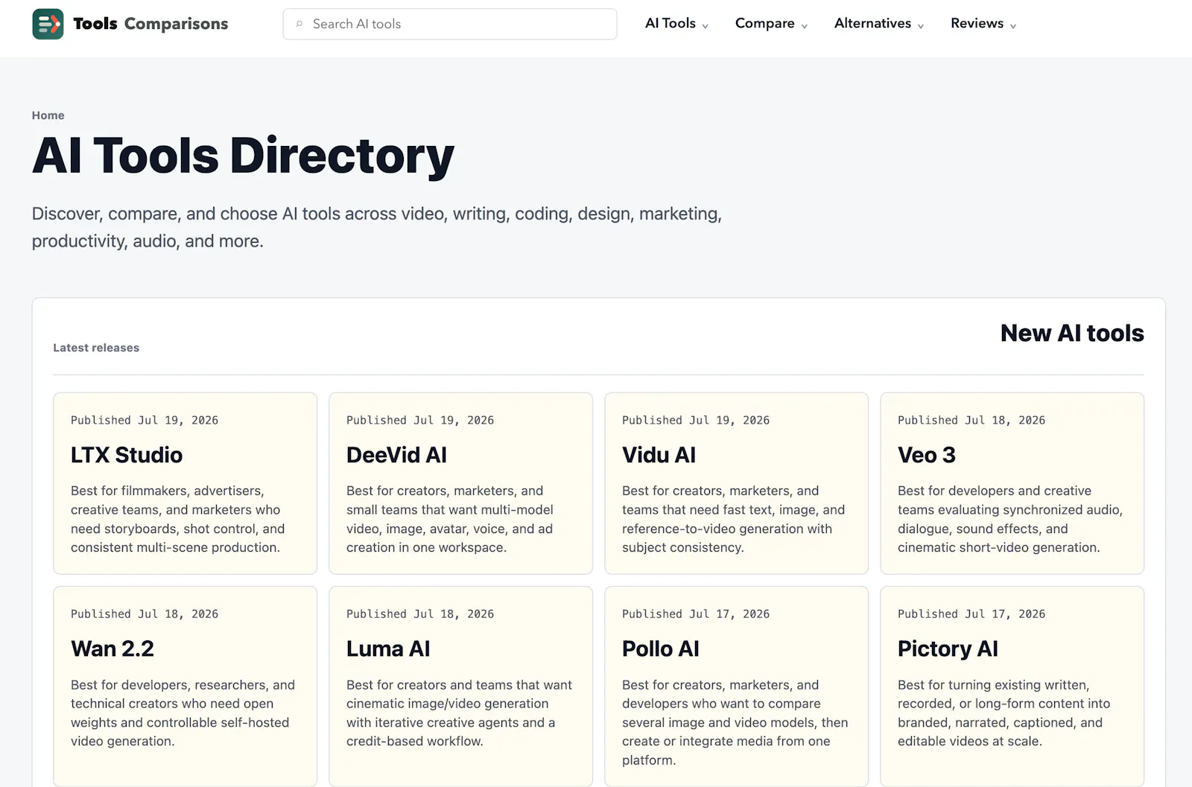Screen dimensions: 1192x787
Task: Open the Compare menu
Action: (x=764, y=23)
